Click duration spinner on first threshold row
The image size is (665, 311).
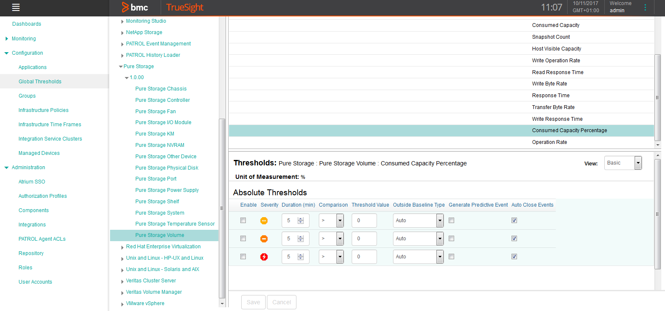coord(301,221)
